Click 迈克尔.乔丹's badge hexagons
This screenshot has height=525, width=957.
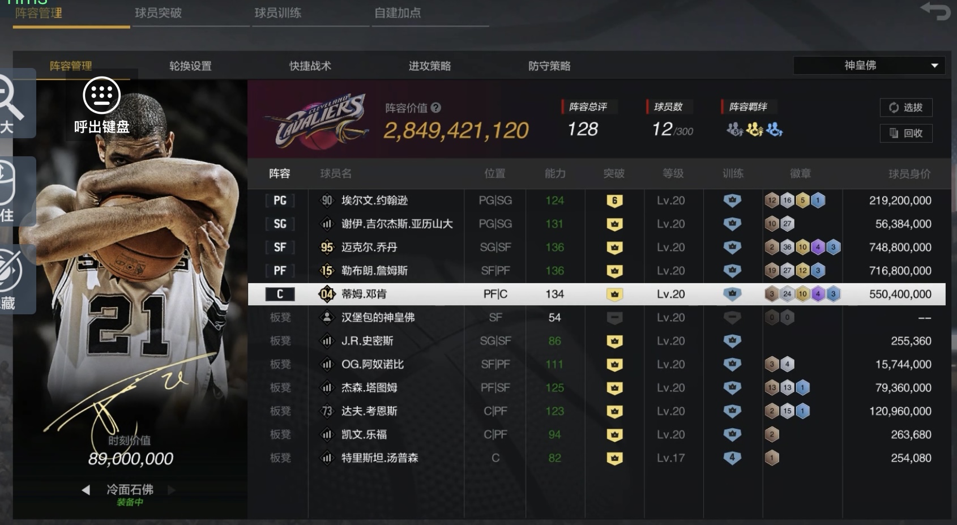click(x=802, y=247)
